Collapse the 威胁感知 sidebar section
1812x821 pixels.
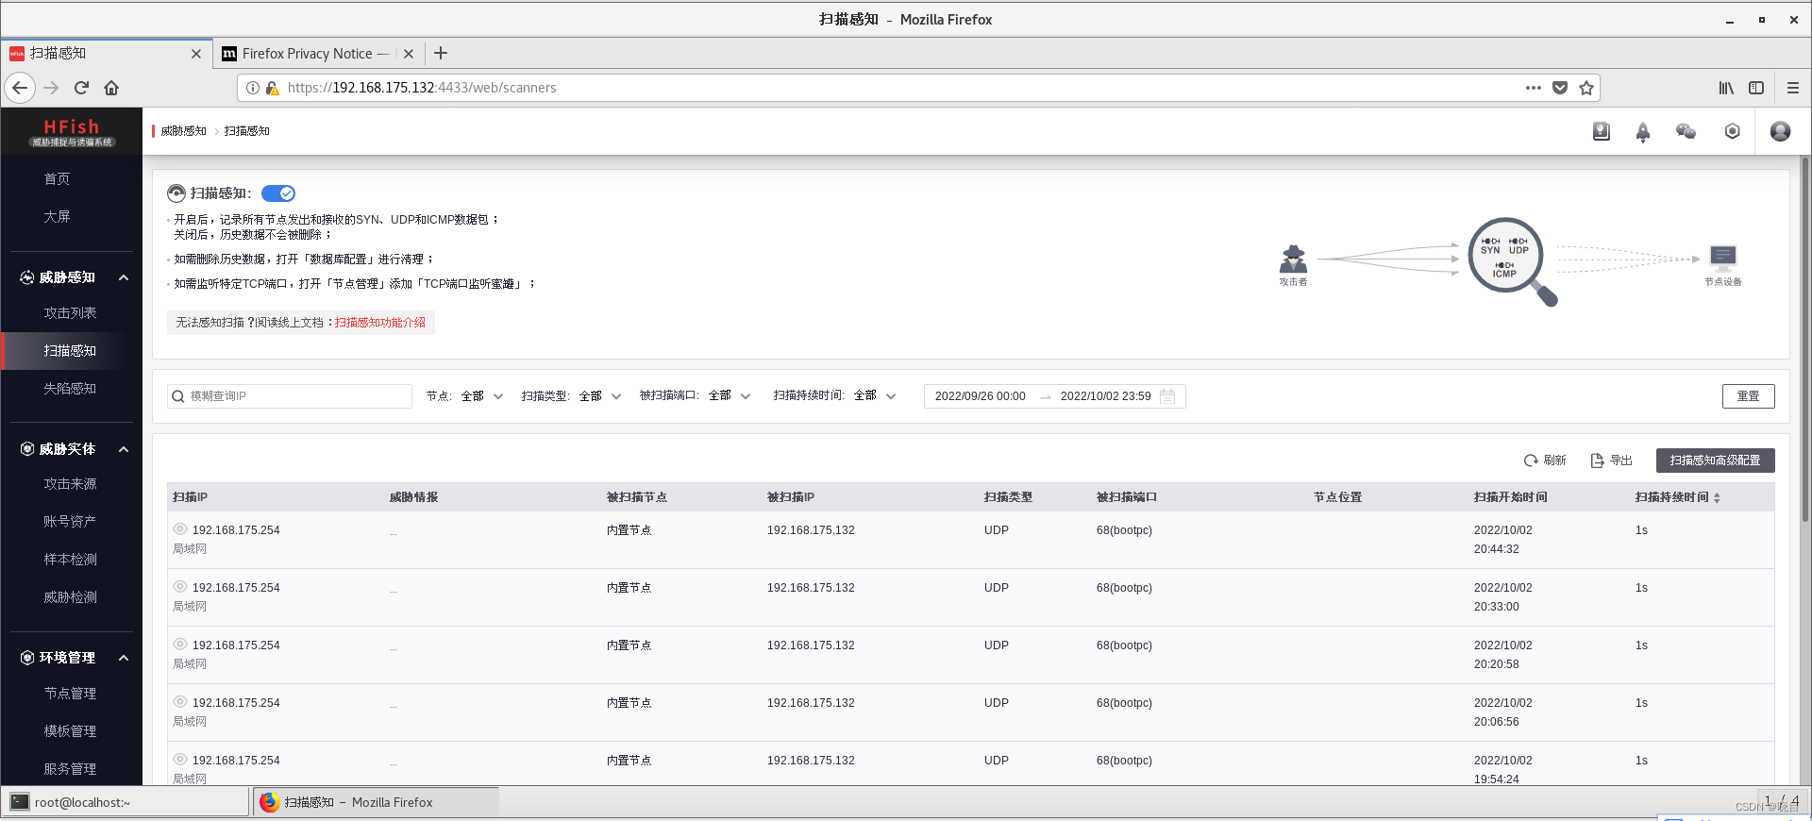124,277
